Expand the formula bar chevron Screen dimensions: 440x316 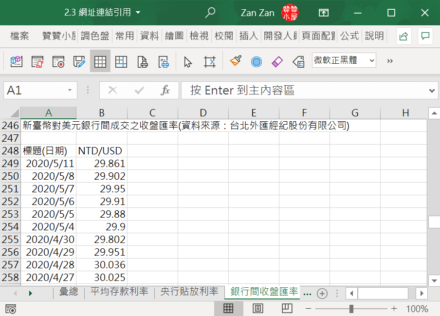pyautogui.click(x=432, y=91)
